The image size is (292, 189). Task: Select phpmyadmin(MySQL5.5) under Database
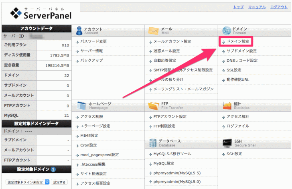pos(176,173)
